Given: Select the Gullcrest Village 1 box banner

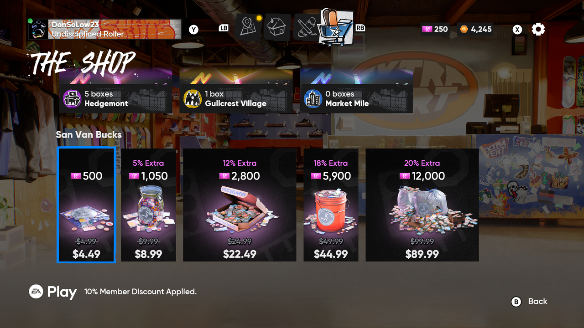Looking at the screenshot, I should coord(236,98).
